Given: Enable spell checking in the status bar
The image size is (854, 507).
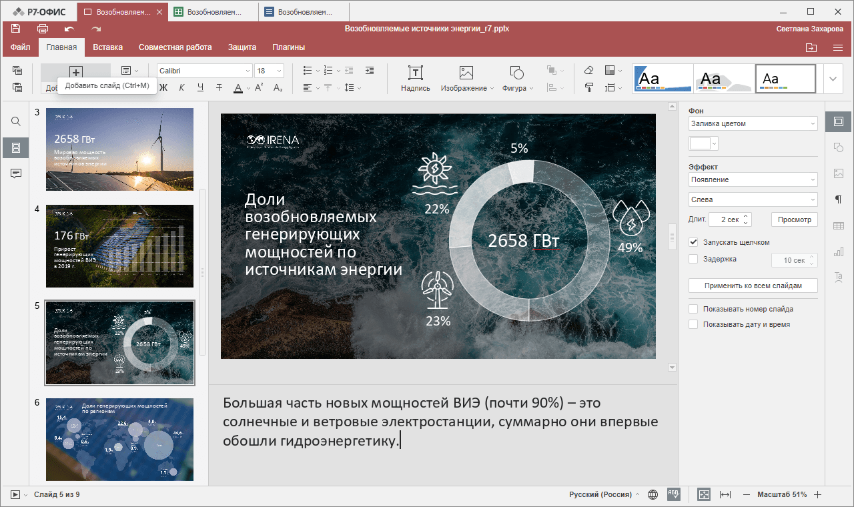Looking at the screenshot, I should tap(673, 494).
